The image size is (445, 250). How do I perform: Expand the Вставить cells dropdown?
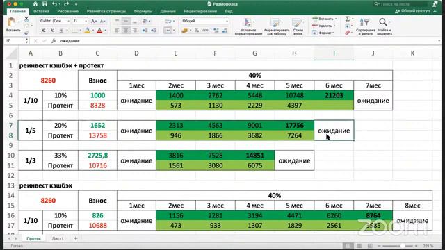pyautogui.click(x=336, y=19)
